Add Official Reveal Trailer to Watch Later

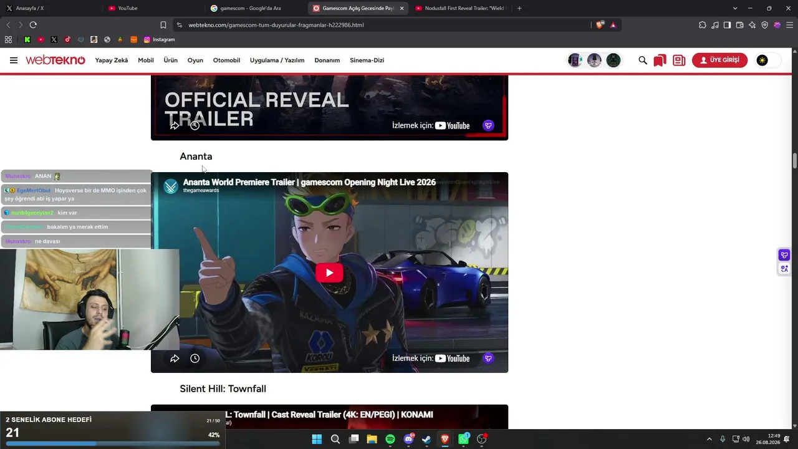195,126
